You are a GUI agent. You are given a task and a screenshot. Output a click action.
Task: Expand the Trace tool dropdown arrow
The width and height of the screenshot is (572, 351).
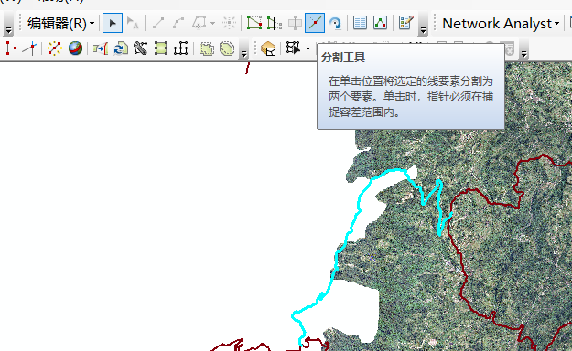tap(212, 24)
